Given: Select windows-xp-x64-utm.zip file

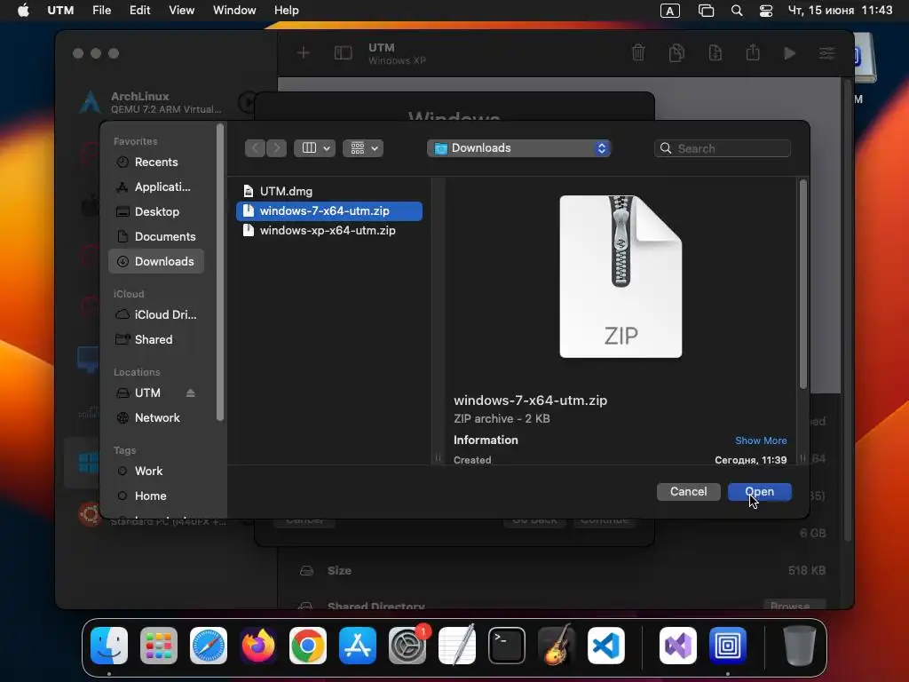Looking at the screenshot, I should pos(328,231).
